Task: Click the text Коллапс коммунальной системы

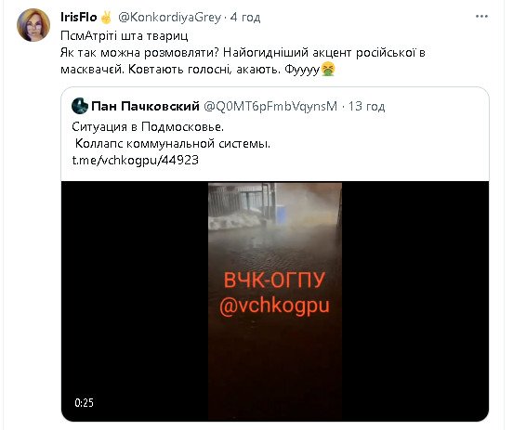Action: pyautogui.click(x=173, y=144)
